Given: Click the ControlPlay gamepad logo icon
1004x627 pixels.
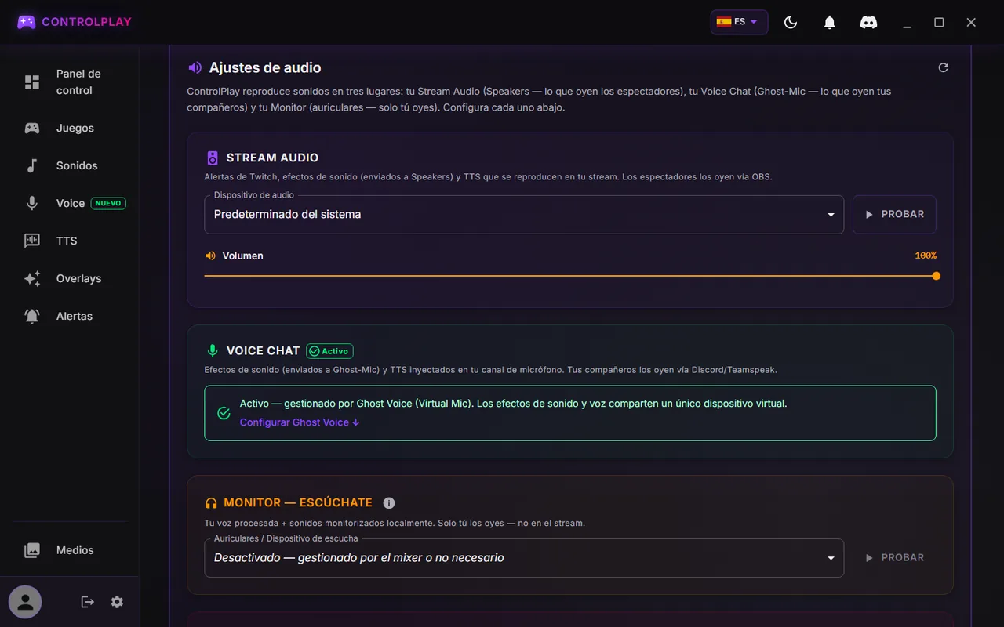Looking at the screenshot, I should [26, 22].
